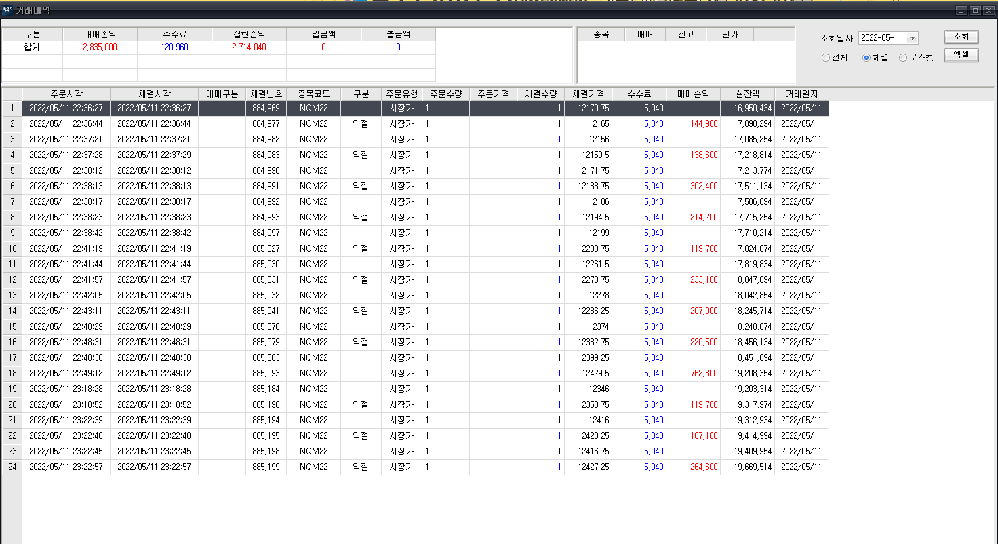Click the 실잔액 column header
The height and width of the screenshot is (544, 998).
[747, 94]
